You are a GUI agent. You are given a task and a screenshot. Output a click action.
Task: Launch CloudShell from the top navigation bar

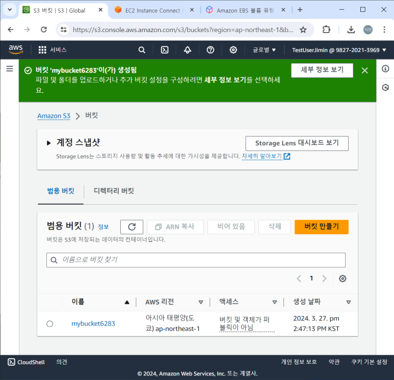pyautogui.click(x=165, y=50)
